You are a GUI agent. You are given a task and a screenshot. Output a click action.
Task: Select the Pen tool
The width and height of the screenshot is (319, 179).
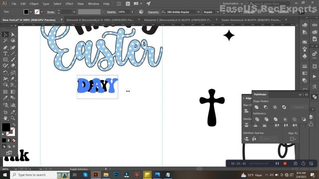pos(5,48)
